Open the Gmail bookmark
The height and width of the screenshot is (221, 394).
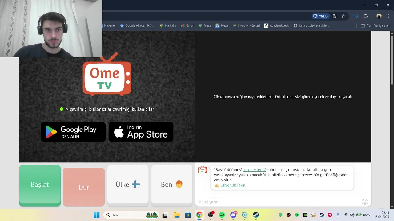click(187, 25)
